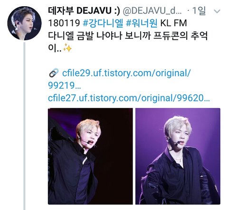Image resolution: width=228 pixels, height=210 pixels.
Task: Open the #워너원 hashtag
Action: tap(142, 23)
